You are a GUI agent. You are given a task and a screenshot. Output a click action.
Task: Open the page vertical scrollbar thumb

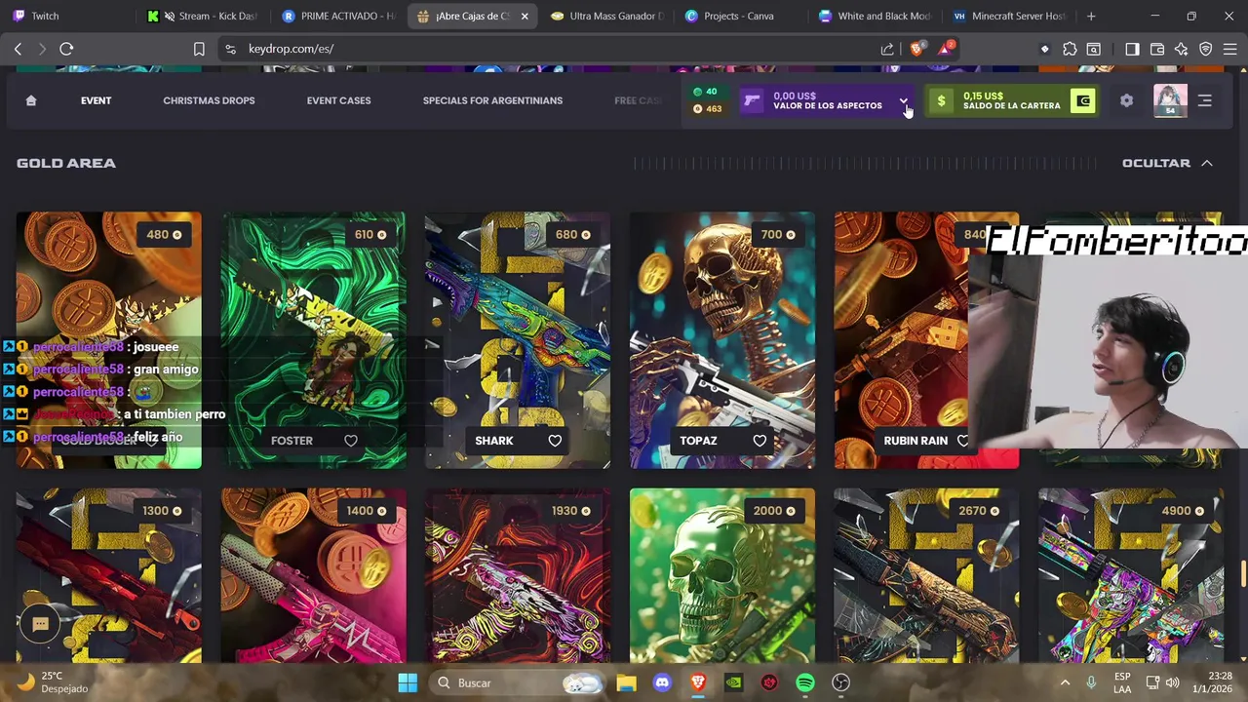[x=1242, y=574]
